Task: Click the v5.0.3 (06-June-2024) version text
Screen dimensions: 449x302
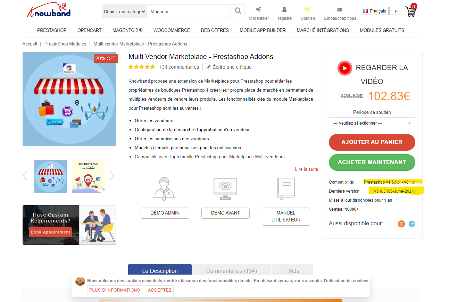Action: 394,191
